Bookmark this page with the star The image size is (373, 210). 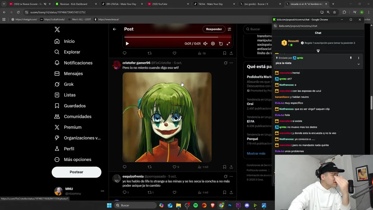[x=335, y=12]
